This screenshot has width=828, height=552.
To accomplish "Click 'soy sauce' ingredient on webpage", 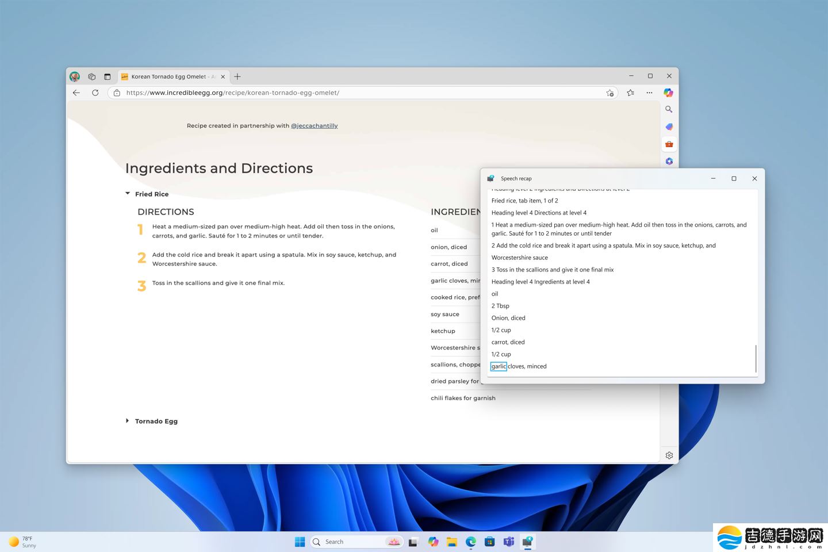I will [445, 315].
